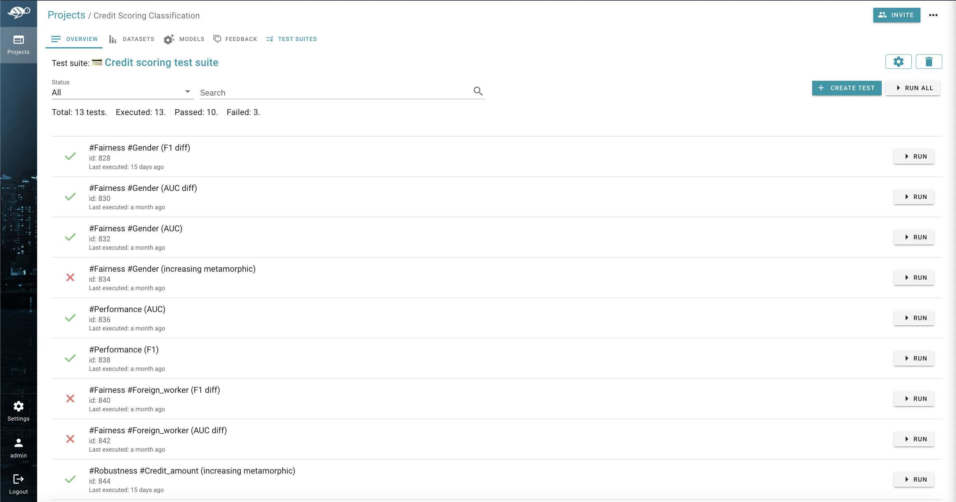Viewport: 956px width, 502px height.
Task: Switch to the Datasets tab
Action: coord(132,39)
